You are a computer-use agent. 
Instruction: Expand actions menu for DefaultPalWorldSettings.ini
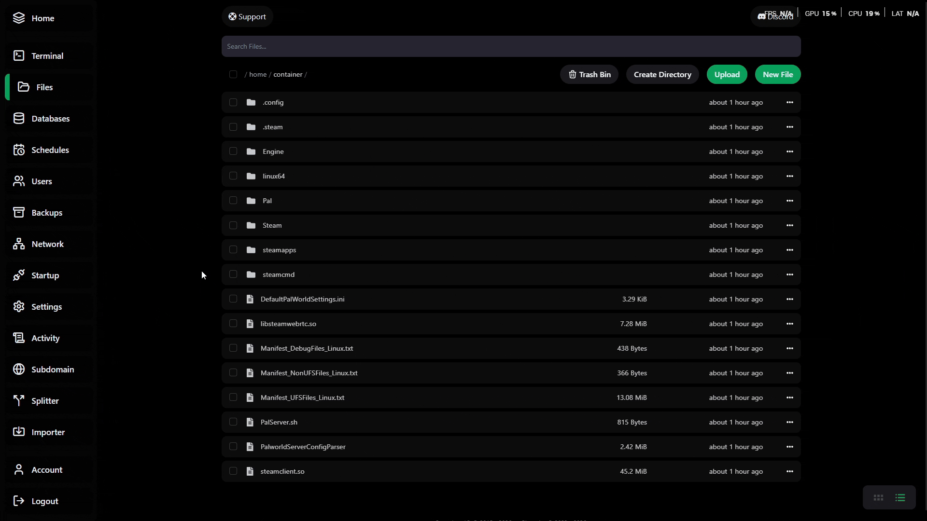point(789,299)
